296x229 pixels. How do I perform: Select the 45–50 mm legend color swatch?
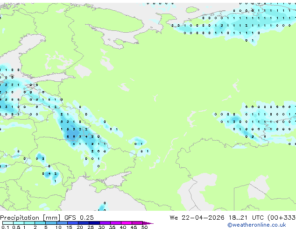pyautogui.click(x=137, y=223)
